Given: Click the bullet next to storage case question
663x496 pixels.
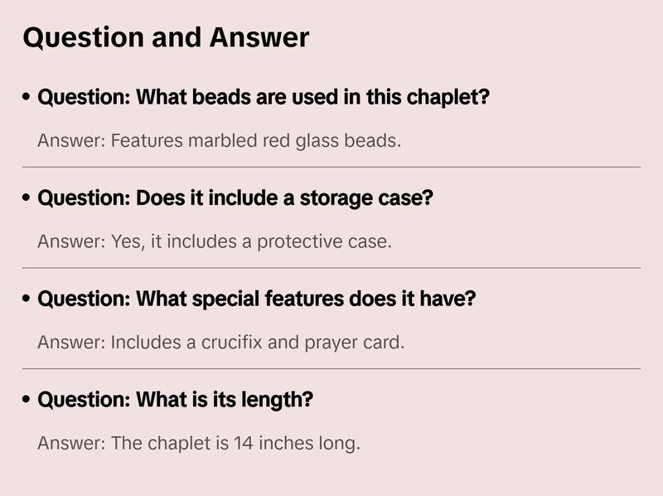Looking at the screenshot, I should point(27,199).
